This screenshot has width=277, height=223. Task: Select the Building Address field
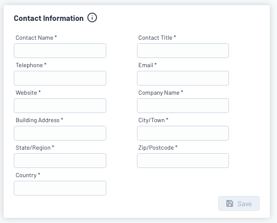point(60,133)
